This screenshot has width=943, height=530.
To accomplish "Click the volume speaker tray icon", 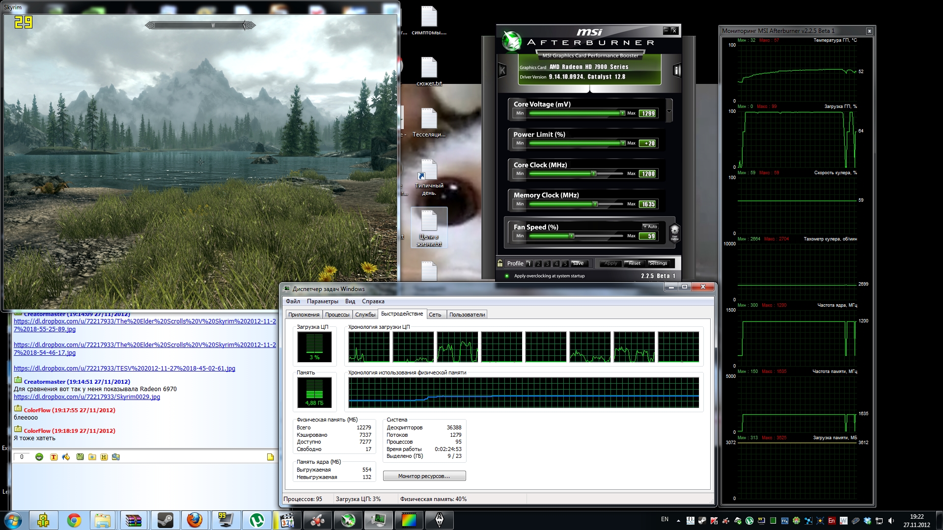I will [x=891, y=521].
